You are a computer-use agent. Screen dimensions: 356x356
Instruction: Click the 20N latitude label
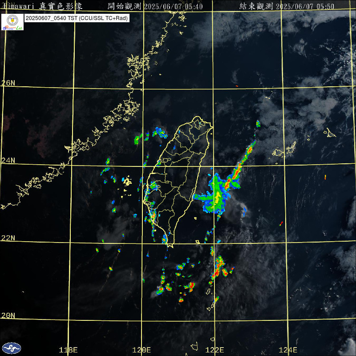coord(8,316)
